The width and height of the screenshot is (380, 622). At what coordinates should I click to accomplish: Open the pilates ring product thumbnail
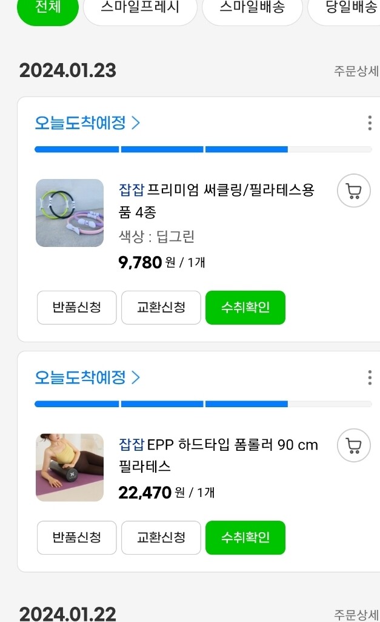click(70, 213)
